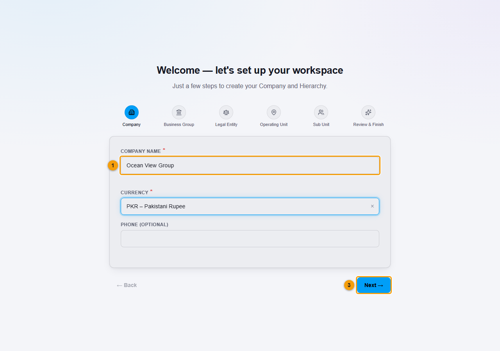The image size is (500, 351).
Task: Go back with the Back button
Action: pos(127,285)
